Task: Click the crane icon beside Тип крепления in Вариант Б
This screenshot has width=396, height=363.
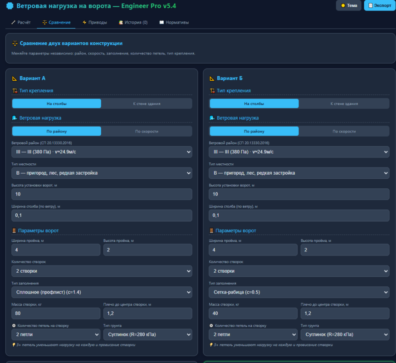Action: coord(212,91)
